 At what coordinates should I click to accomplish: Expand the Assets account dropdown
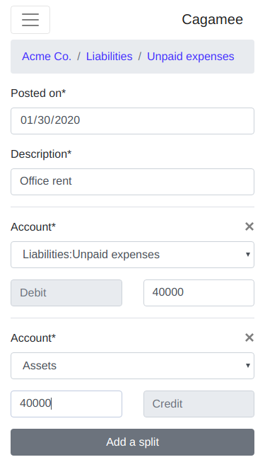click(x=133, y=366)
